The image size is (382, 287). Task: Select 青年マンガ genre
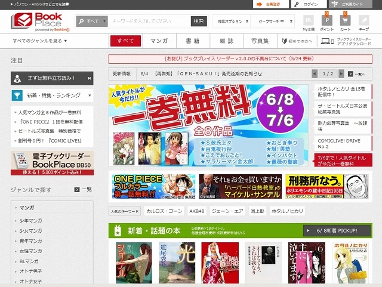click(30, 240)
